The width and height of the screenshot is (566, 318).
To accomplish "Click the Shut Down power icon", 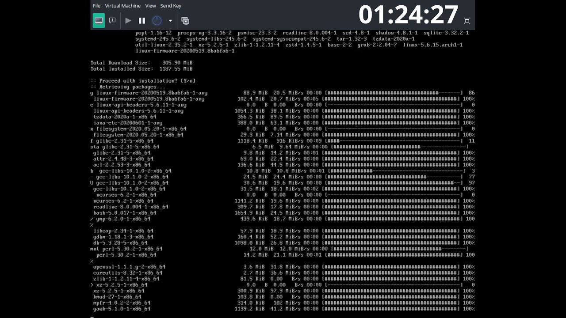I will (157, 20).
